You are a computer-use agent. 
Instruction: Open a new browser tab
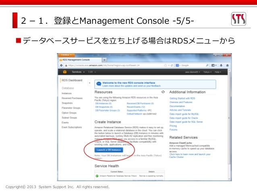[104, 60]
